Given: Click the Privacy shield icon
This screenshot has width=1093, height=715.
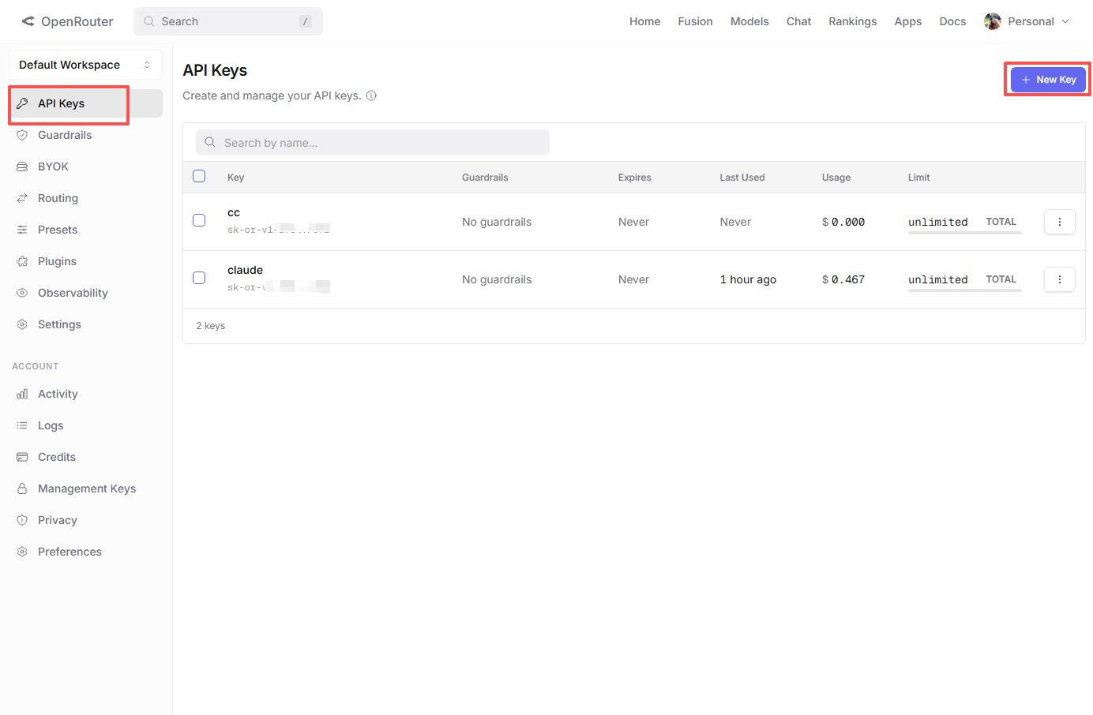Looking at the screenshot, I should (22, 520).
